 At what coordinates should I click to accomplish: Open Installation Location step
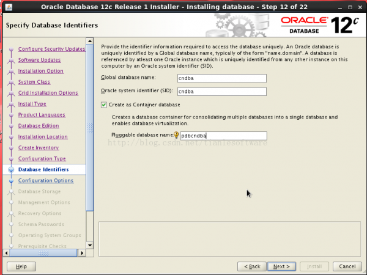pyautogui.click(x=43, y=137)
